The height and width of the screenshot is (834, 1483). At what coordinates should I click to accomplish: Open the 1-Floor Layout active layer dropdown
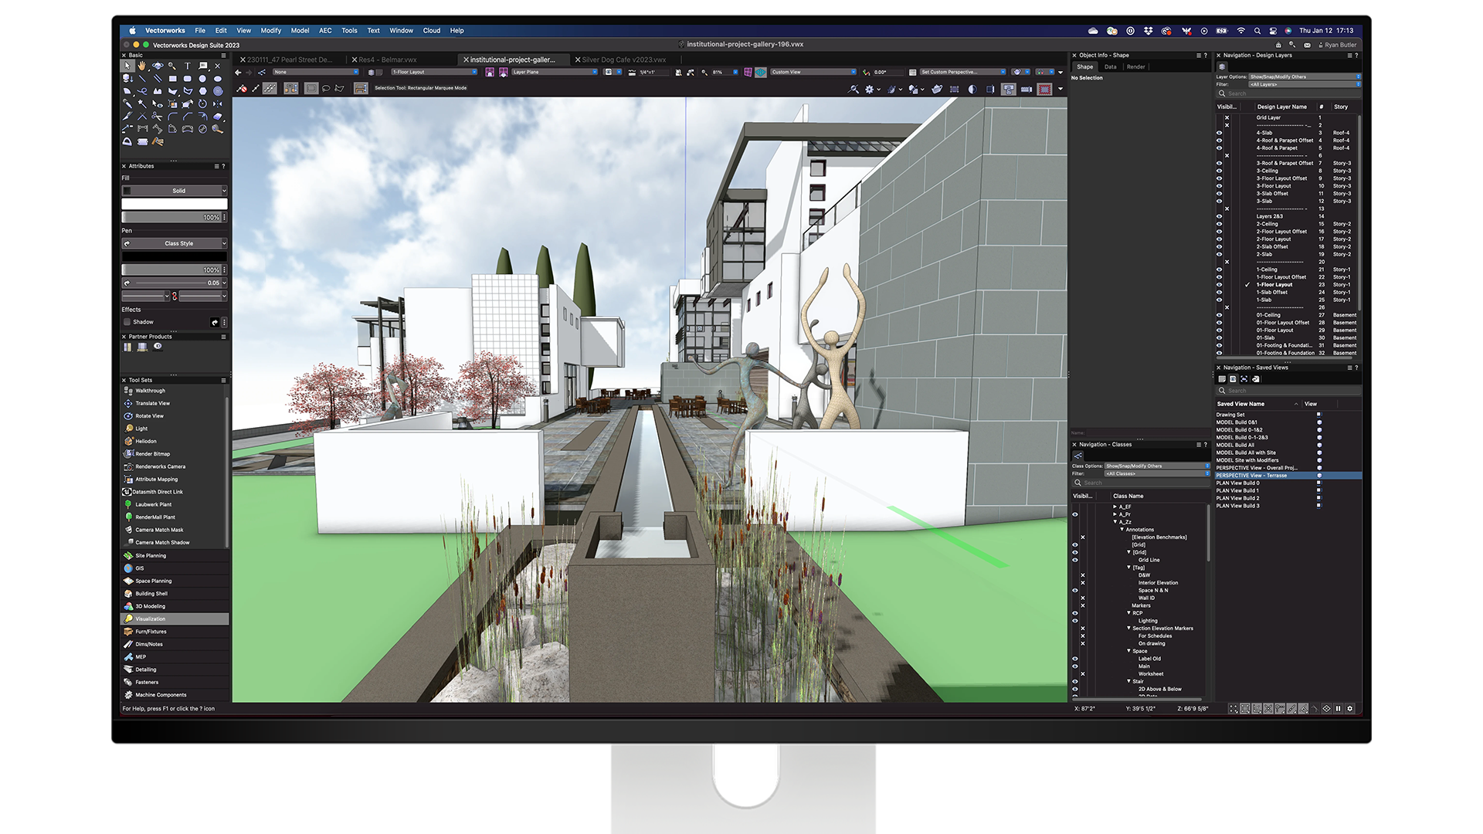(x=435, y=72)
